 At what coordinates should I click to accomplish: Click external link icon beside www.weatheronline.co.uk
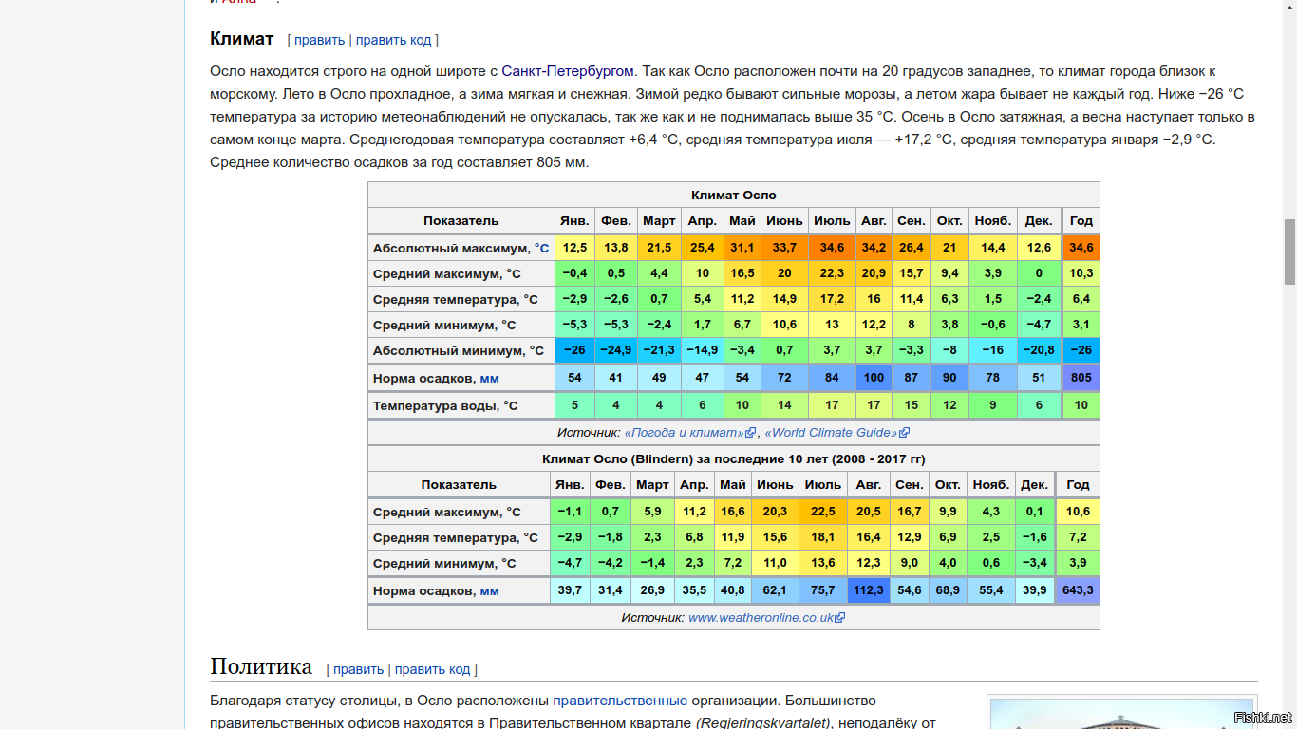[x=840, y=618]
